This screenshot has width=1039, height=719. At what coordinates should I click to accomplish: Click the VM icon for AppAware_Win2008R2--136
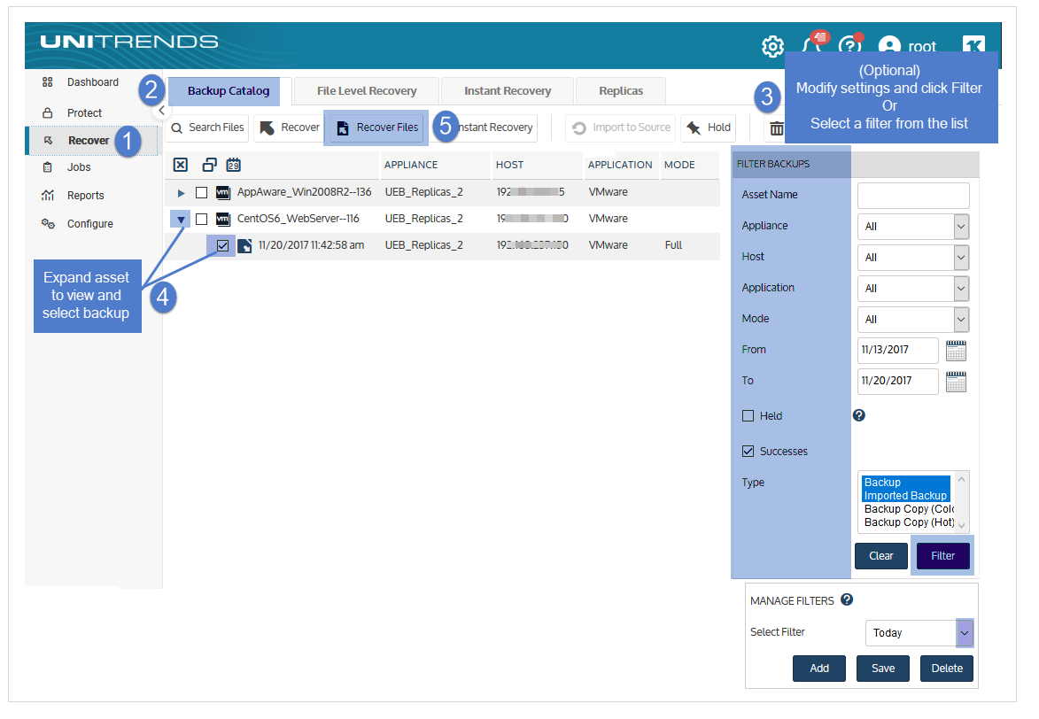tap(223, 193)
